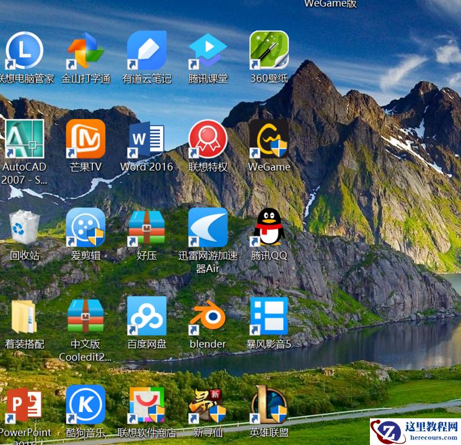
Task: Select the 着装搭配 folder
Action: click(24, 317)
